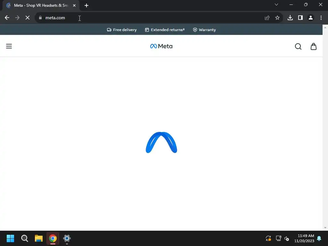Viewport: 328px width, 246px height.
Task: Restore down the Chrome window
Action: pyautogui.click(x=306, y=4)
